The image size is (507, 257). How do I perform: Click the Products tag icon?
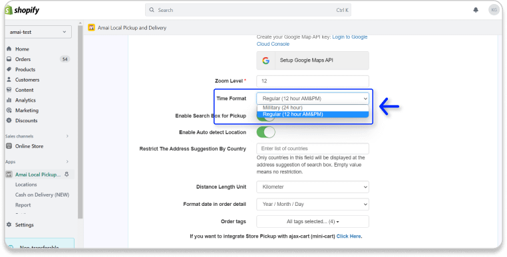click(x=9, y=70)
